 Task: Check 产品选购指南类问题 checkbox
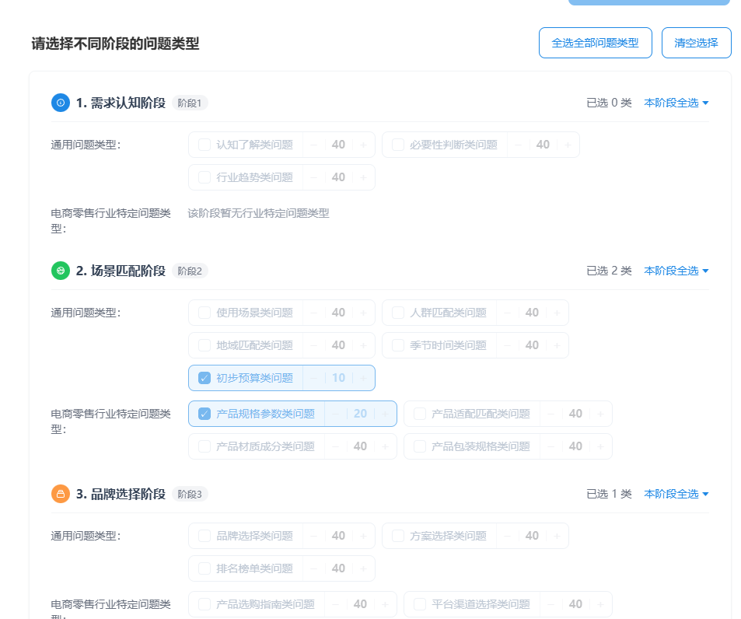[x=204, y=604]
